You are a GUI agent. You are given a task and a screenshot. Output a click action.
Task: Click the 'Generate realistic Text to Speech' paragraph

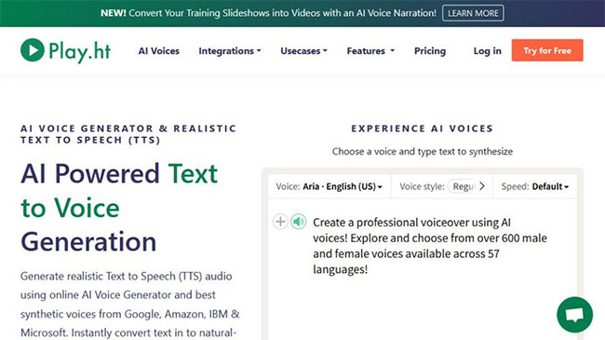[130, 305]
